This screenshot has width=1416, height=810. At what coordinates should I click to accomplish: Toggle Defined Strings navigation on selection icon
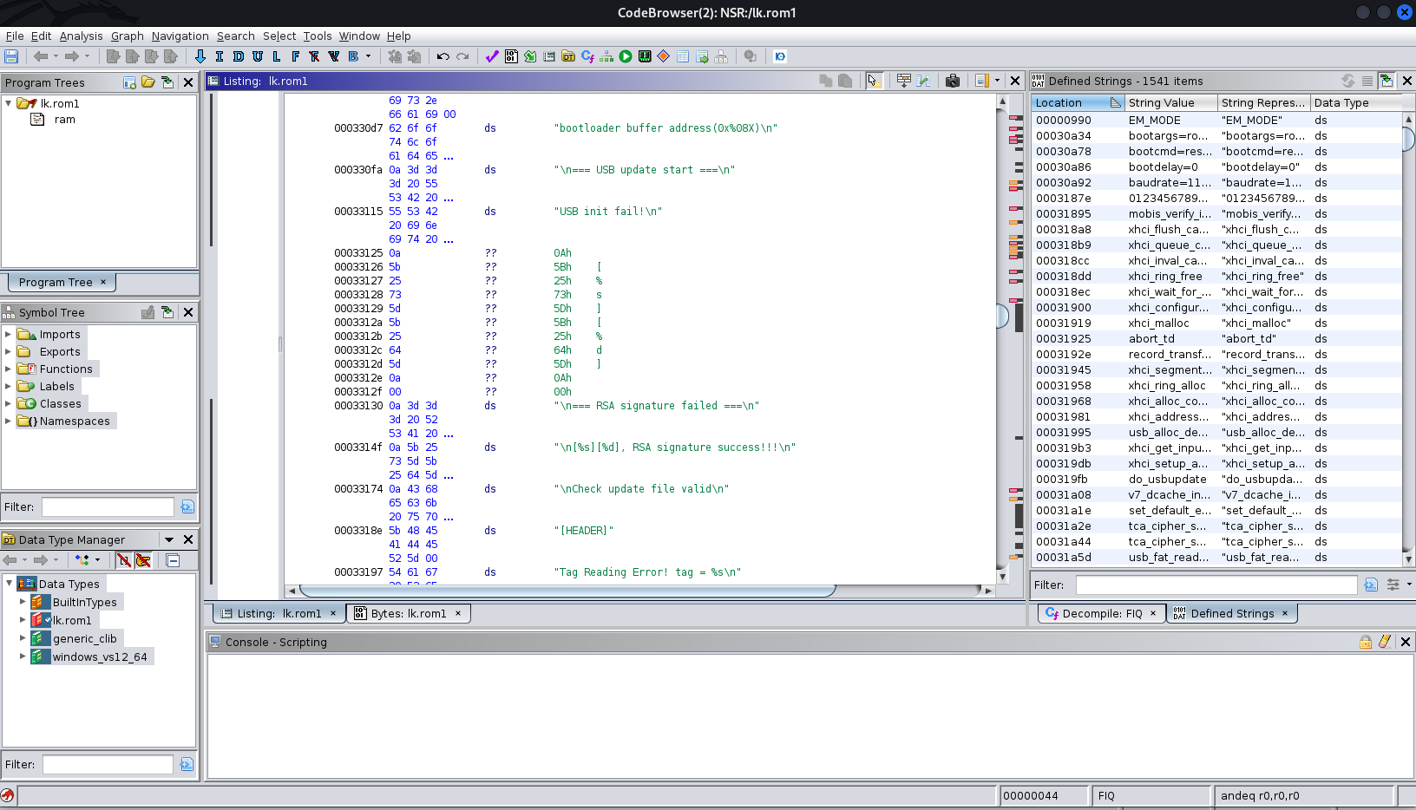click(x=1386, y=81)
